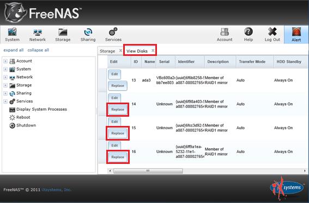Click Reboot label in tree
Screen dimensions: 309x203
[23, 117]
